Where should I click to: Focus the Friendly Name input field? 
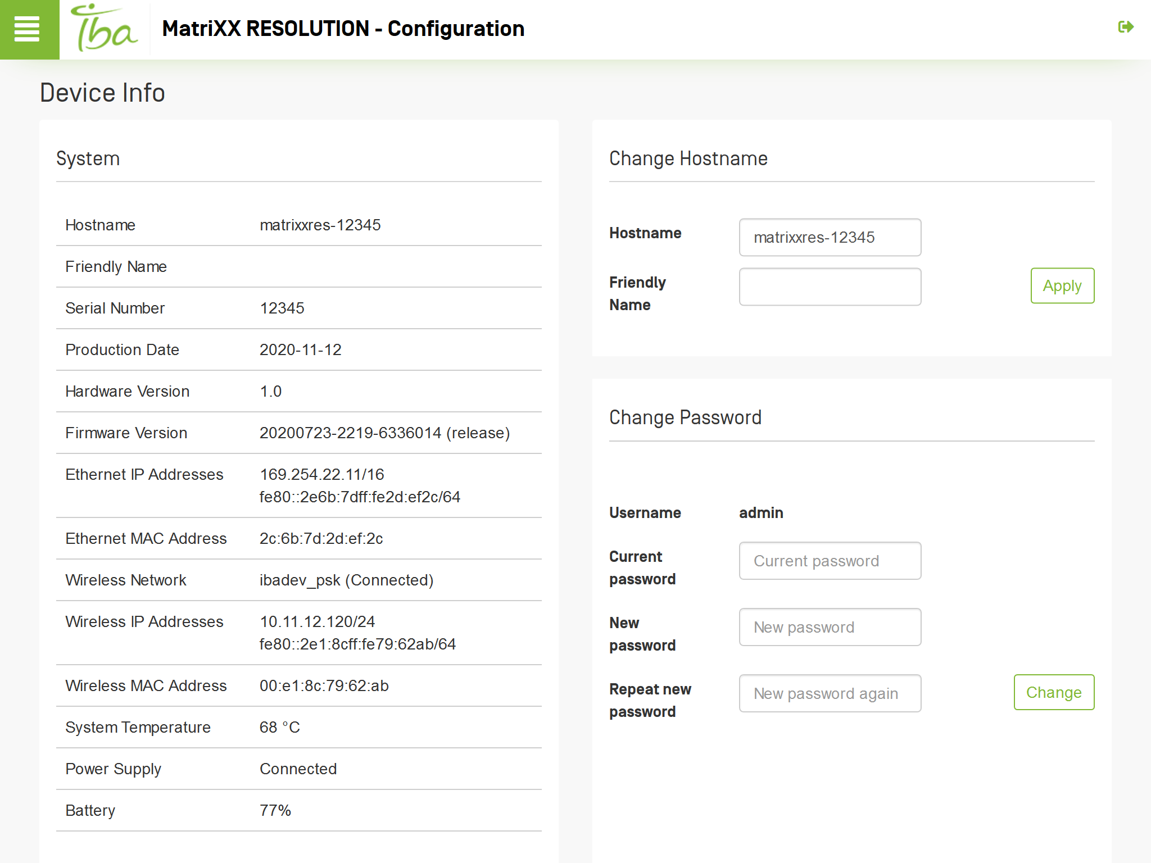830,287
